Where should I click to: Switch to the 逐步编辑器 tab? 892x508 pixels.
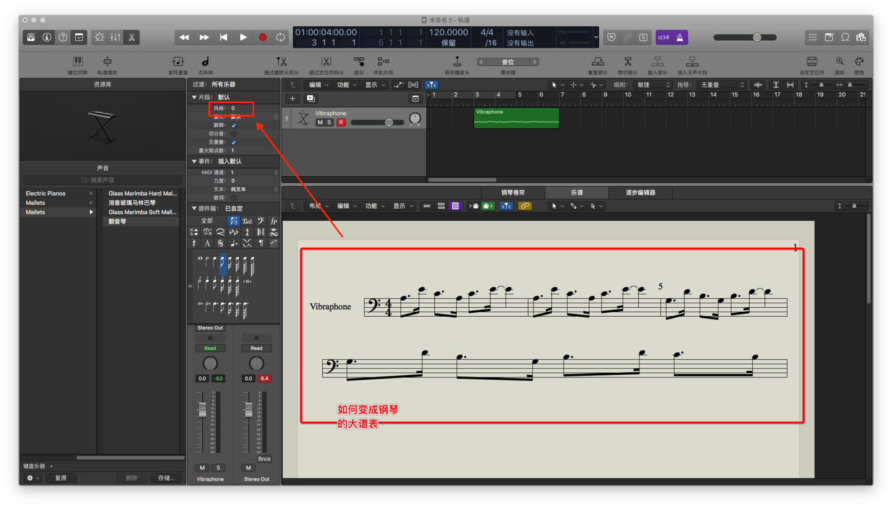[640, 192]
